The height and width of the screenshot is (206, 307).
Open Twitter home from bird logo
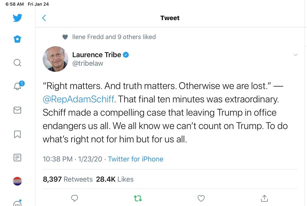point(18,18)
